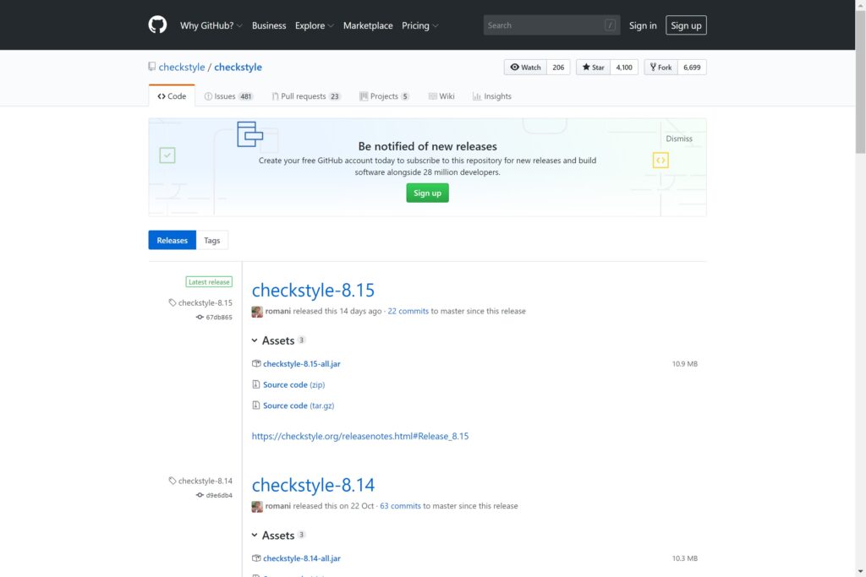Collapse the Assets section for 8.14
Screen dimensions: 866x577
pyautogui.click(x=277, y=535)
